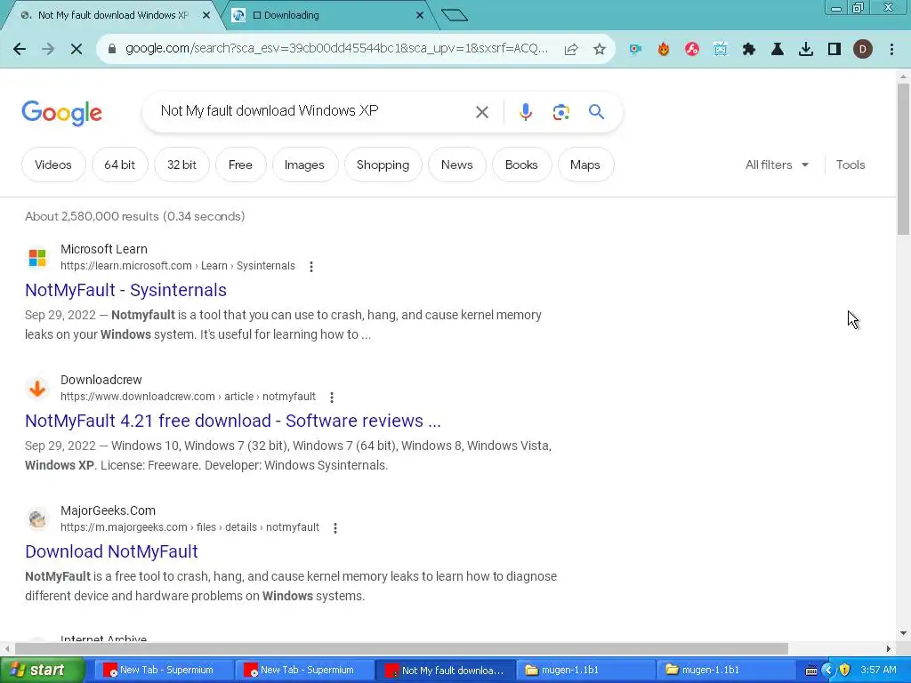Open the red Acrobat extension icon

692,50
